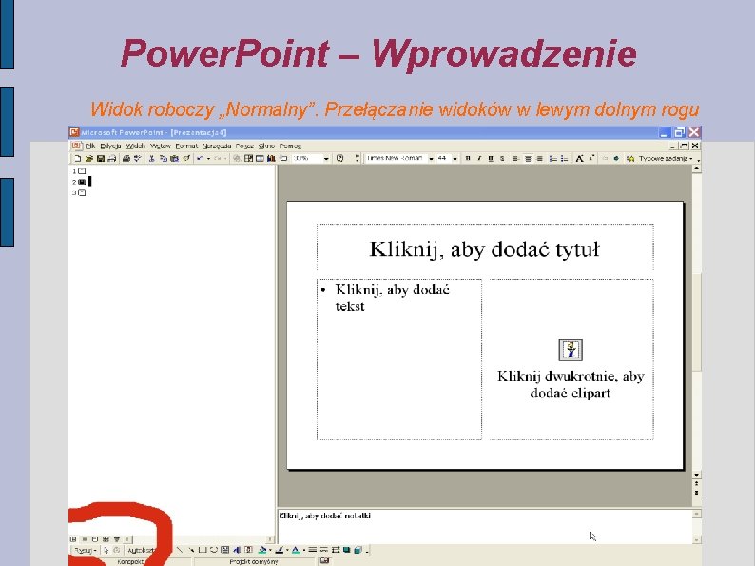Open the Edycja menu
The height and width of the screenshot is (566, 755).
click(x=110, y=146)
